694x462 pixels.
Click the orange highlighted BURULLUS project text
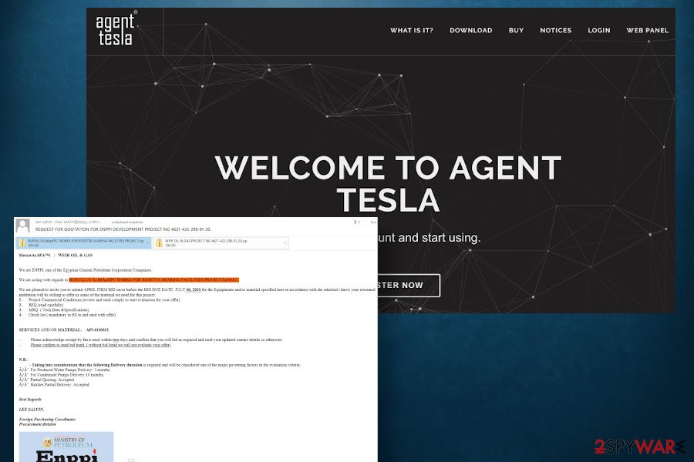click(x=154, y=280)
